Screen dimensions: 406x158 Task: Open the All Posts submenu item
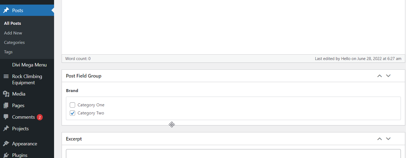[12, 23]
